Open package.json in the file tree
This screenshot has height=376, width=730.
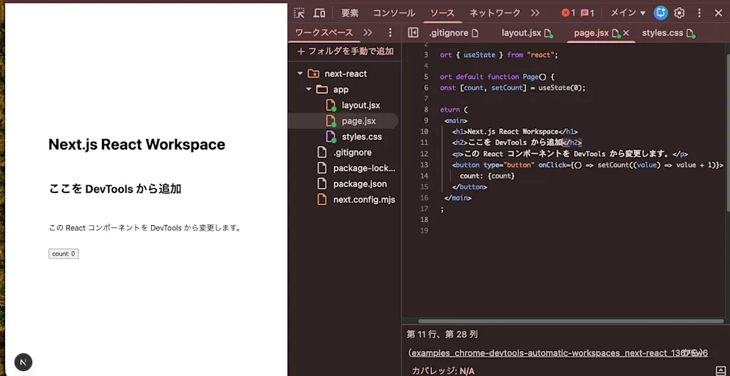(360, 184)
